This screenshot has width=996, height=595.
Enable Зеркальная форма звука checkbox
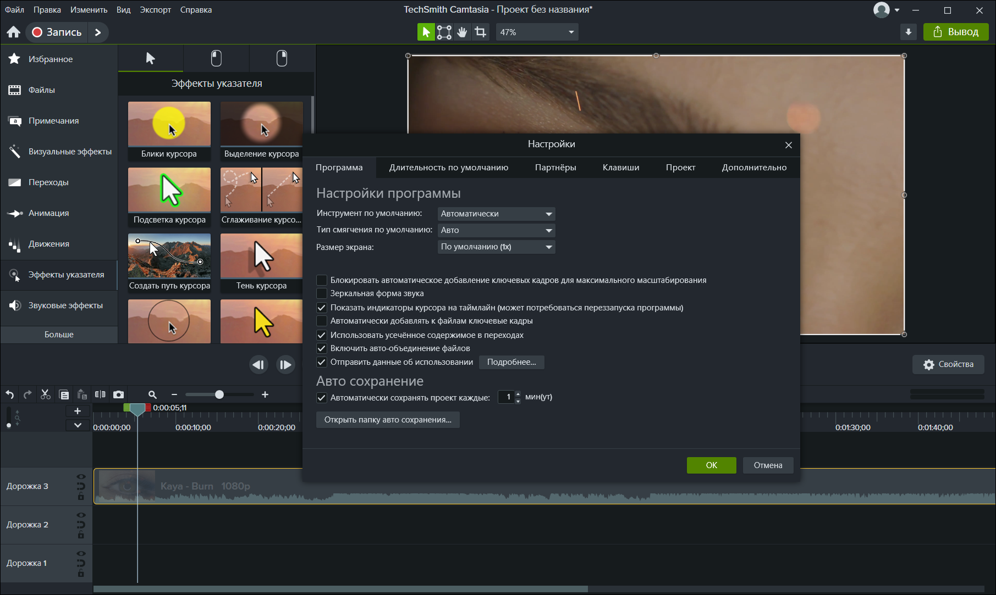(322, 293)
